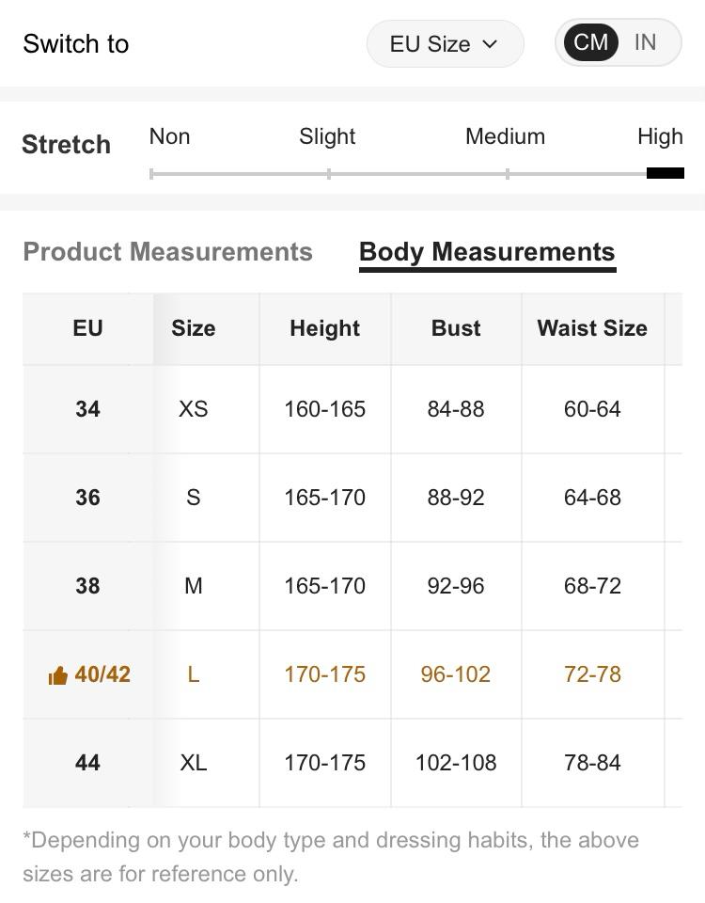Click the size M cell
The height and width of the screenshot is (903, 705).
pos(193,586)
